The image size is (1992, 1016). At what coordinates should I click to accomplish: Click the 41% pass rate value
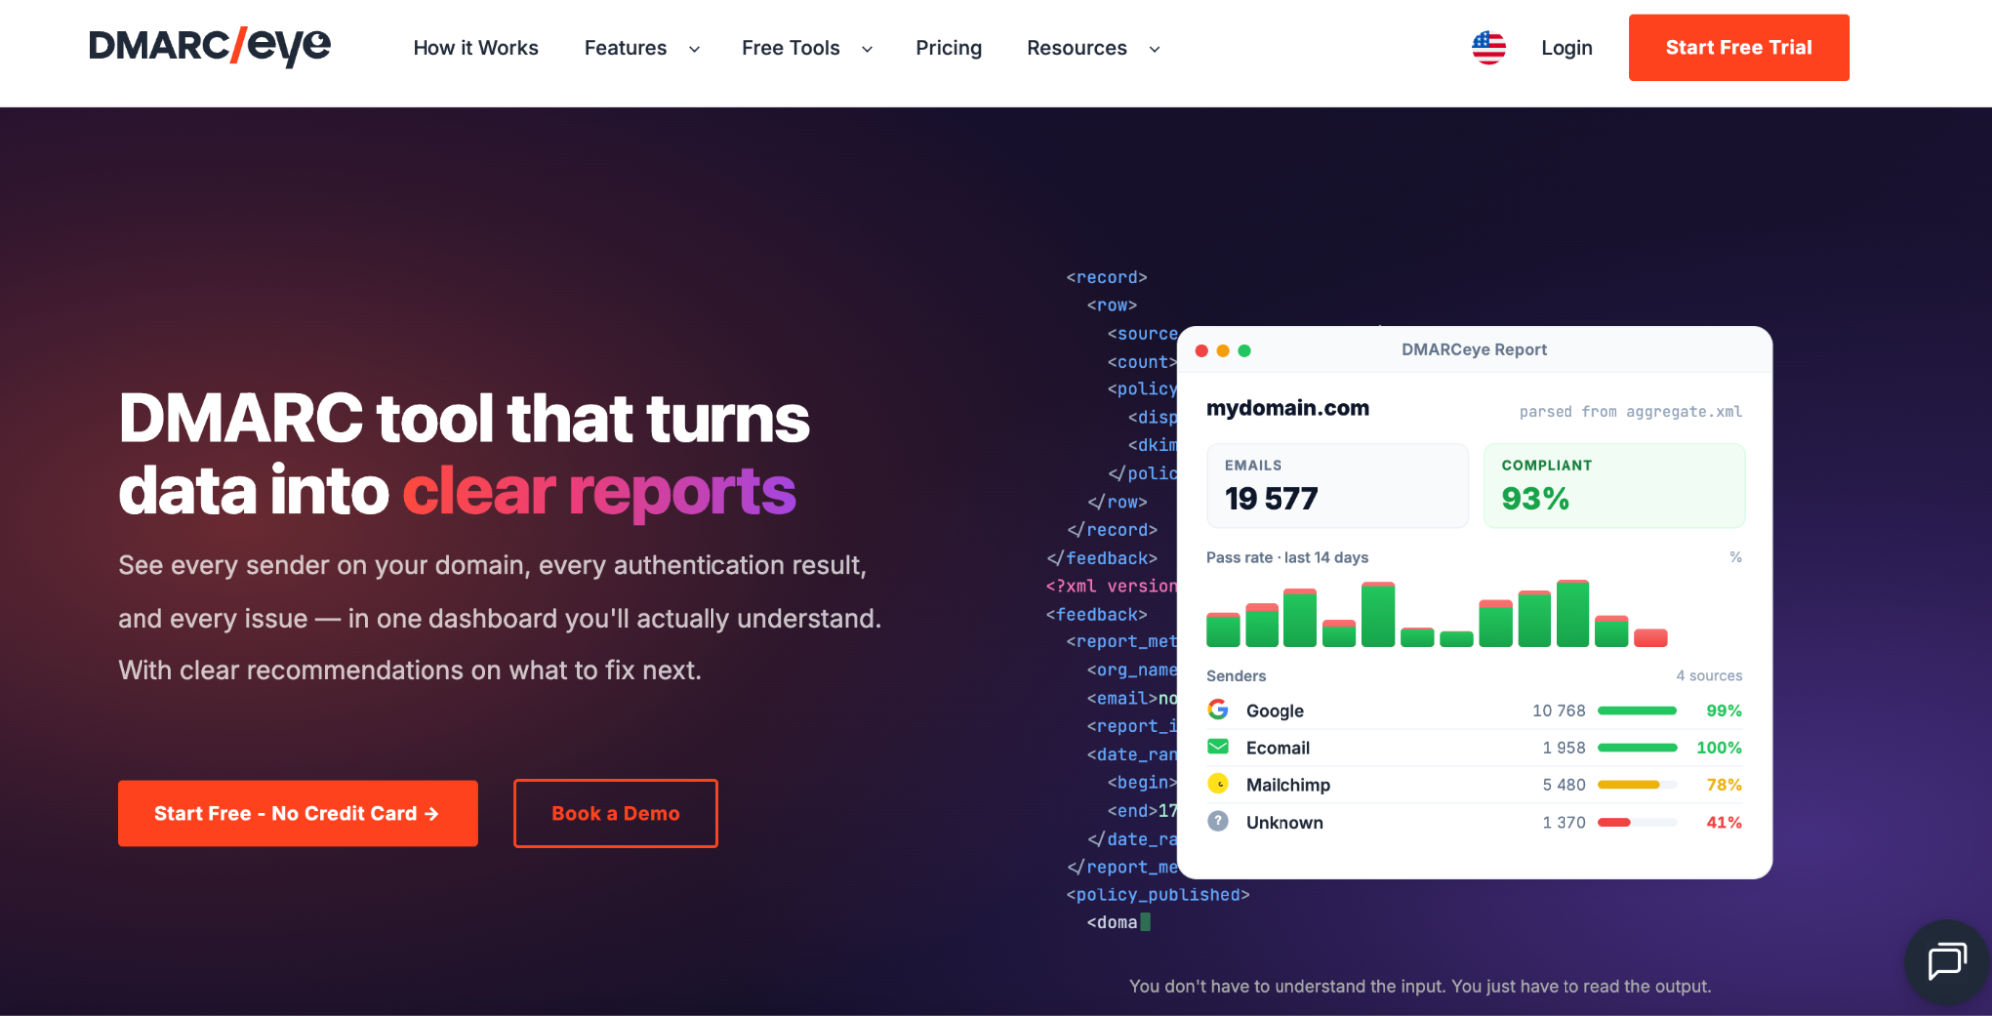1724,822
